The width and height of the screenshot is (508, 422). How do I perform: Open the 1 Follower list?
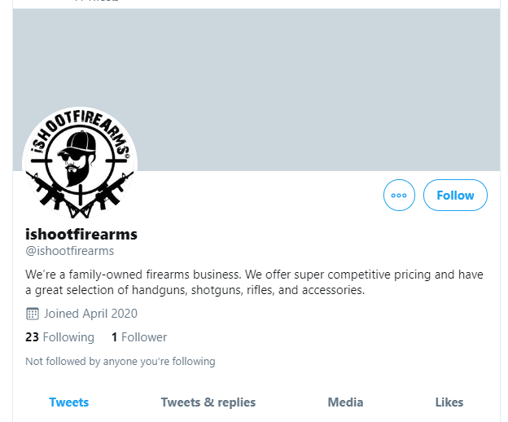point(139,337)
